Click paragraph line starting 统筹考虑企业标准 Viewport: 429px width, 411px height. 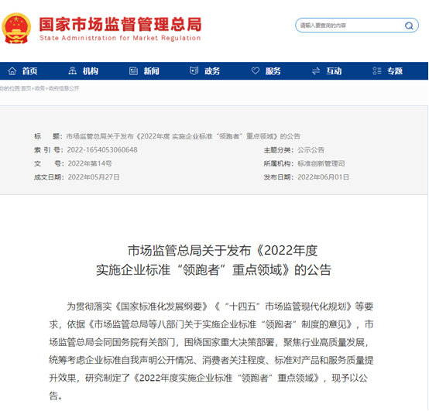[x=211, y=360]
